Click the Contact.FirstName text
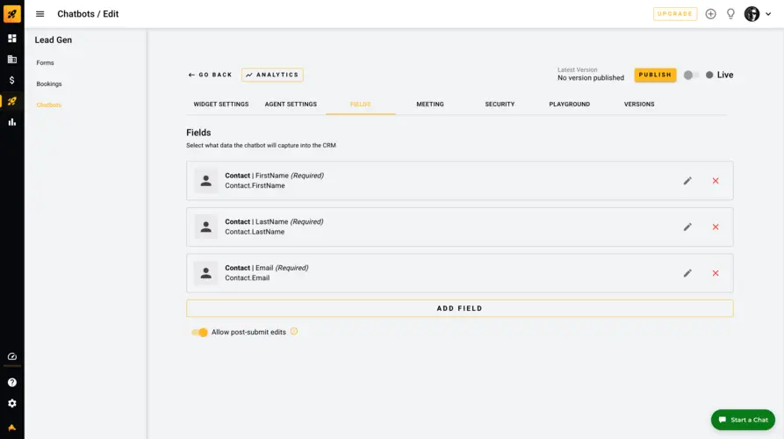This screenshot has width=784, height=439. [255, 185]
